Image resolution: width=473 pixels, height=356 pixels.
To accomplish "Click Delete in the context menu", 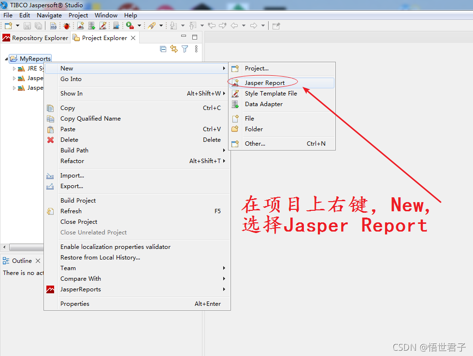I will click(x=137, y=140).
